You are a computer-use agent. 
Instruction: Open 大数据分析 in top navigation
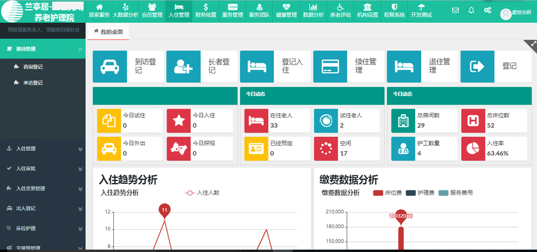pos(125,11)
